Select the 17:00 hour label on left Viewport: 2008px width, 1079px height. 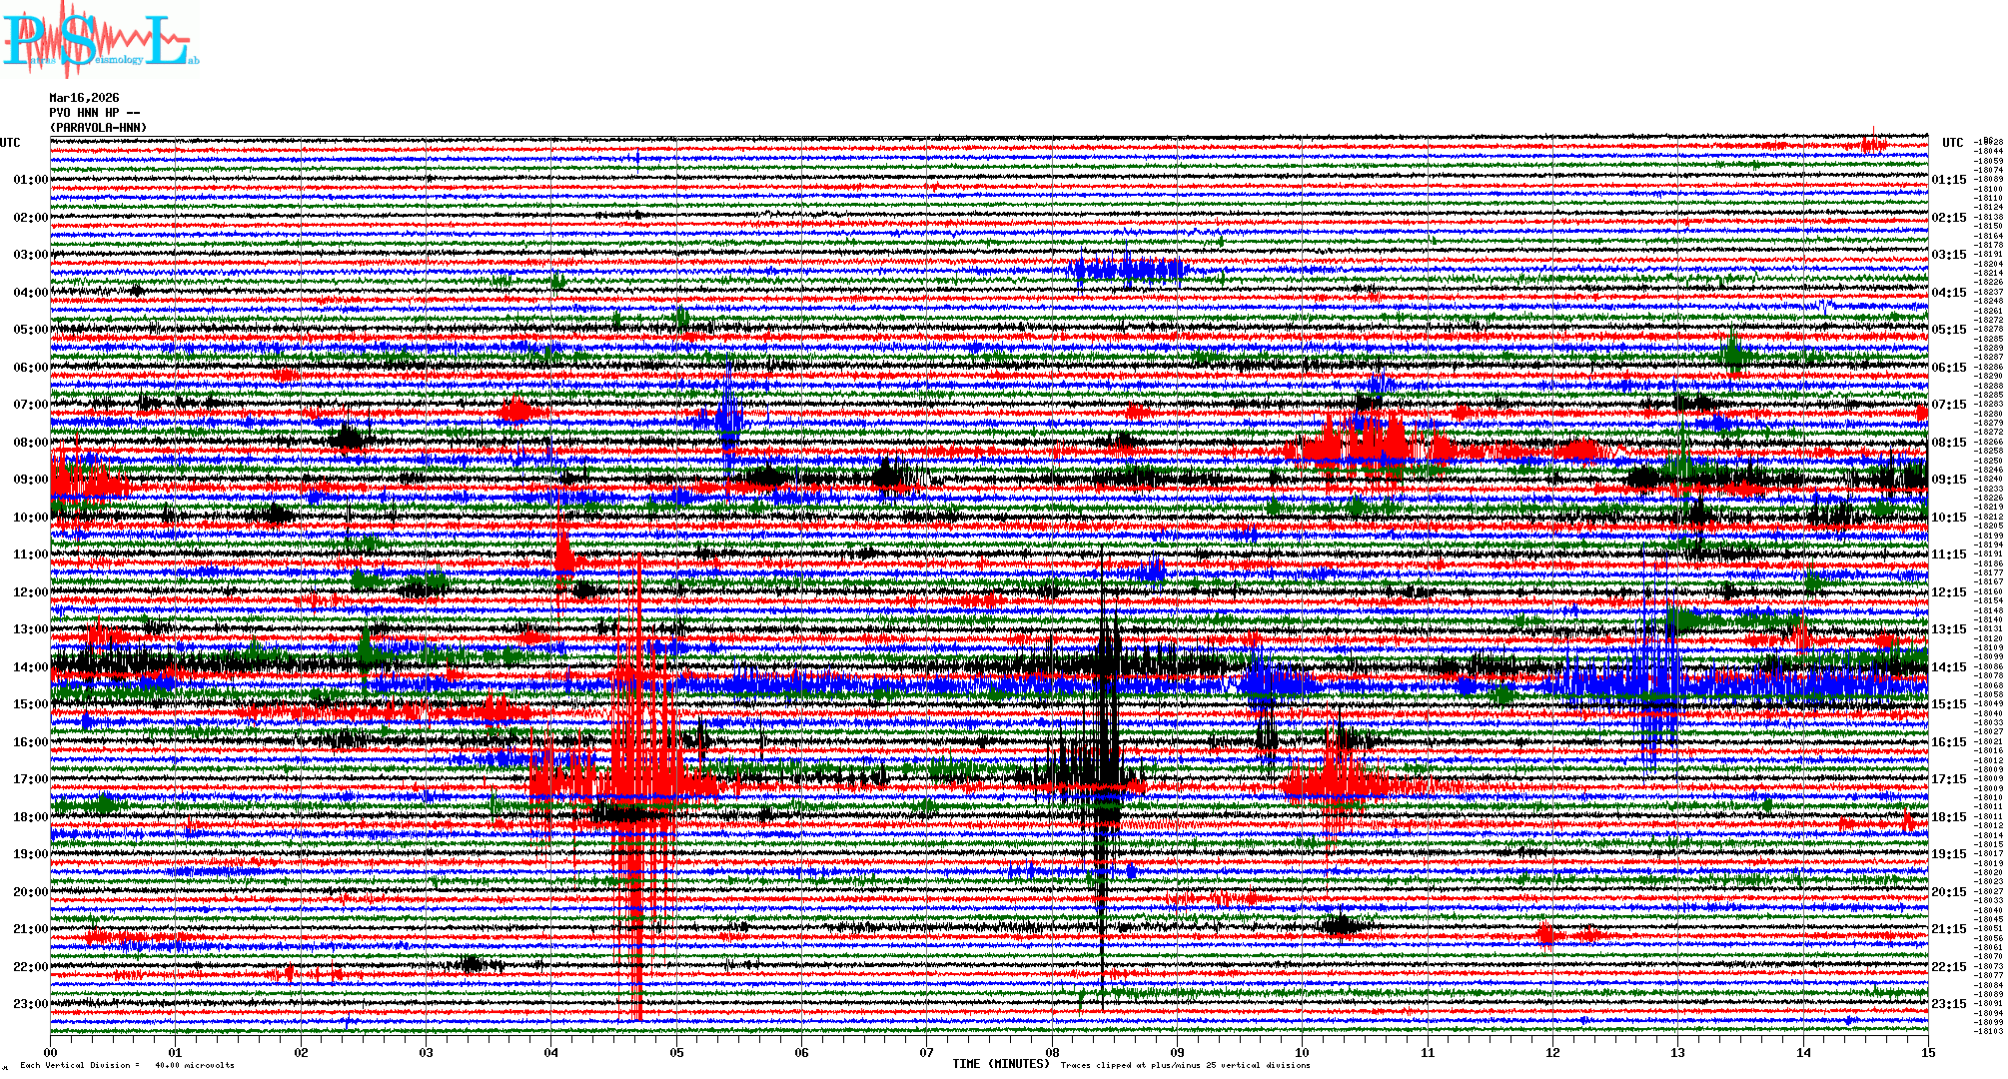click(x=30, y=779)
